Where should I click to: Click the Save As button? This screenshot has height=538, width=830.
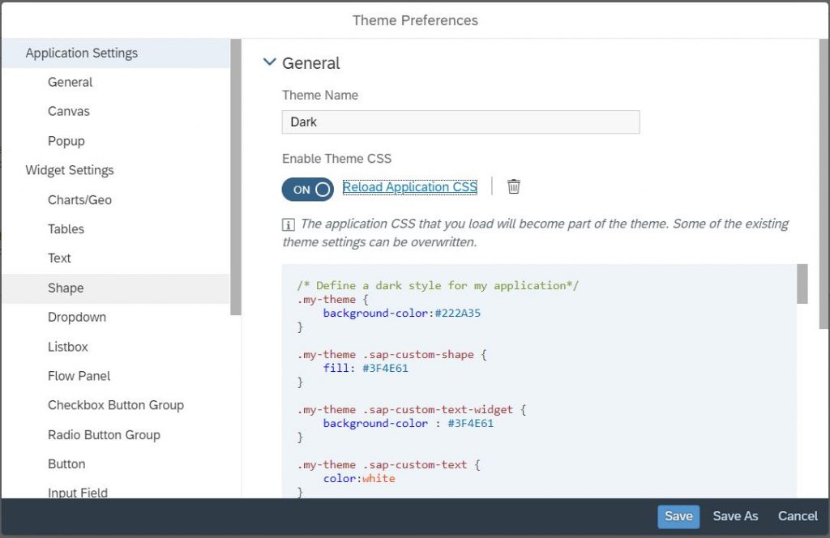point(735,516)
